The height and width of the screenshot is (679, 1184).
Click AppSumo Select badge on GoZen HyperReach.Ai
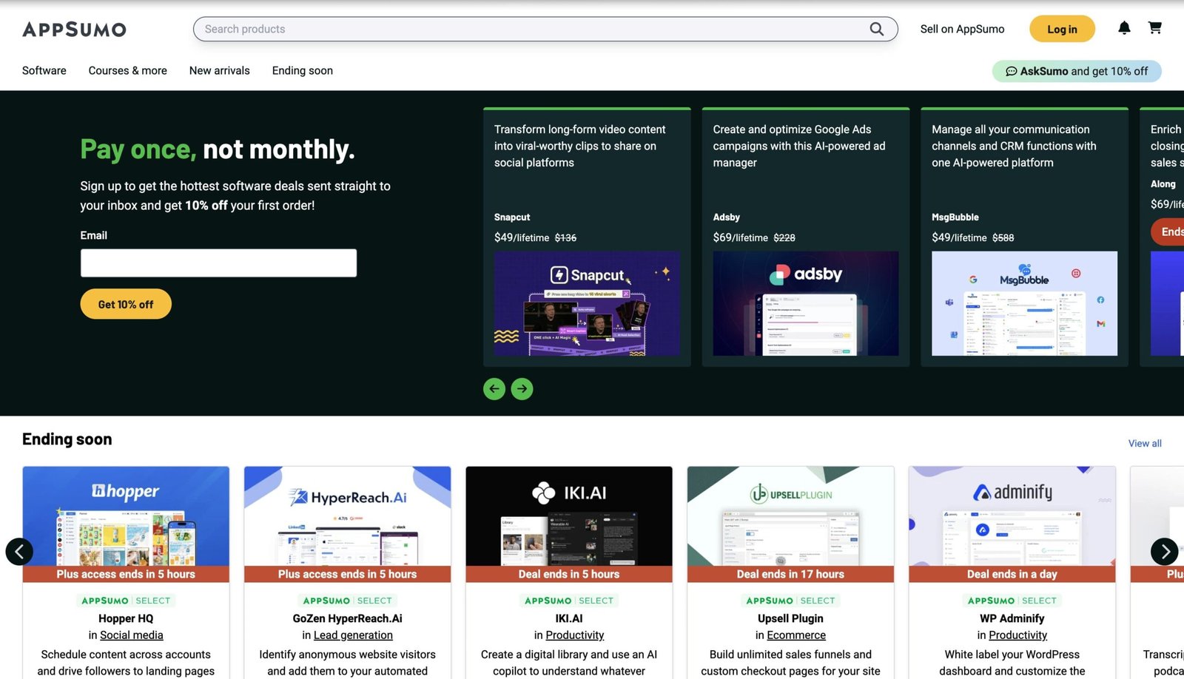coord(348,601)
